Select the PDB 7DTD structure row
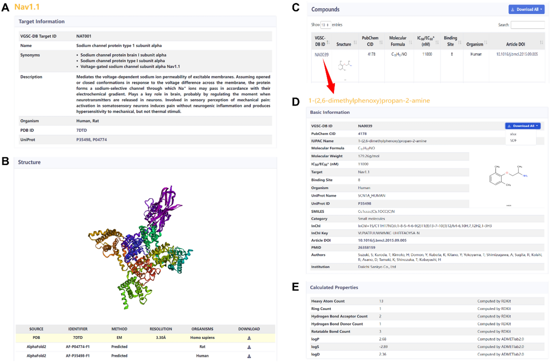 [x=145, y=338]
